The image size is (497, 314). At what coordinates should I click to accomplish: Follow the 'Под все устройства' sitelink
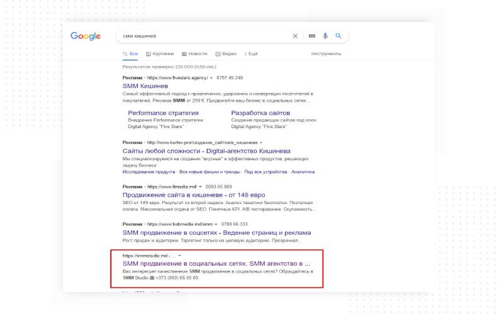[265, 172]
